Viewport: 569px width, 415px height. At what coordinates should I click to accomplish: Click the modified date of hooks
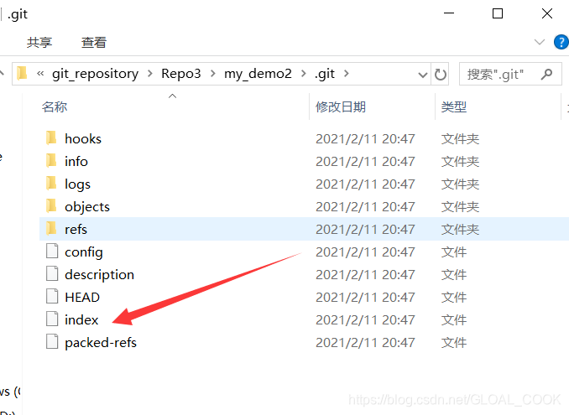tap(365, 139)
